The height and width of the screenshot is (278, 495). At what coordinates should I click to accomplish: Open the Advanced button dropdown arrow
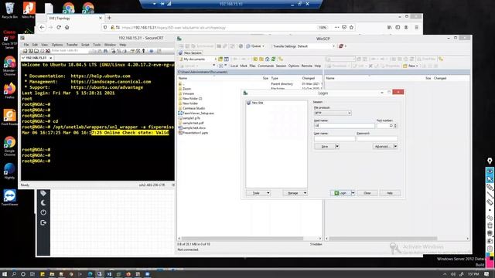click(395, 146)
